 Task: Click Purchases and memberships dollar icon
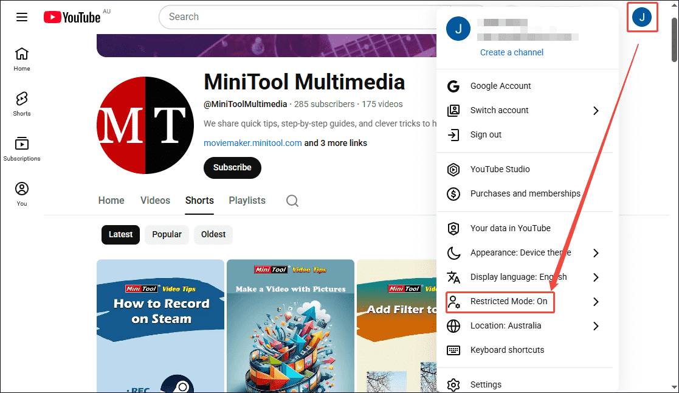tap(453, 193)
